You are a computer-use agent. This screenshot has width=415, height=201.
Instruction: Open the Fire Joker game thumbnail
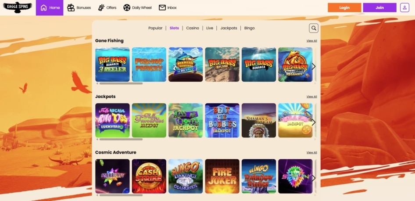point(222,176)
